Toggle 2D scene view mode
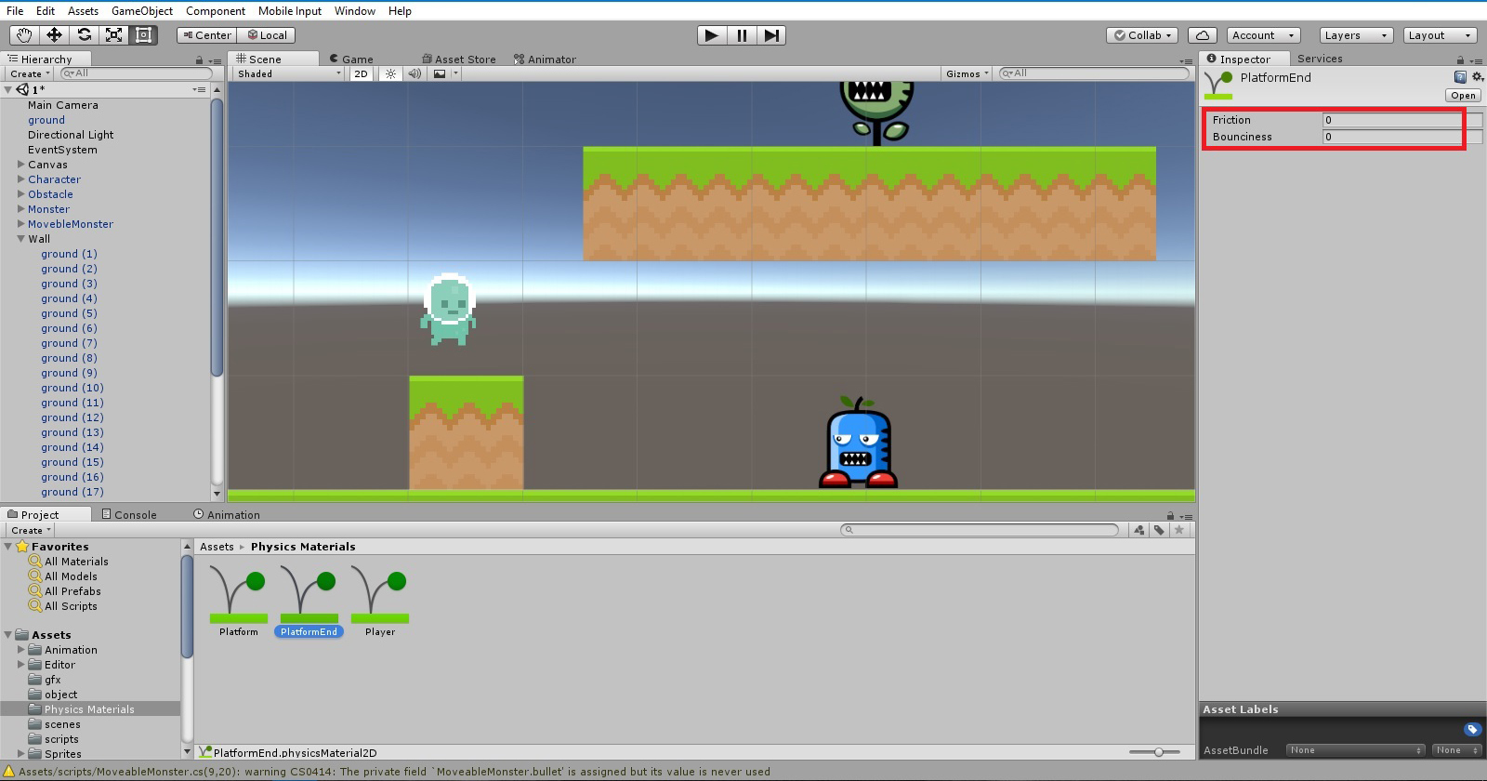Viewport: 1487px width, 781px height. click(362, 73)
